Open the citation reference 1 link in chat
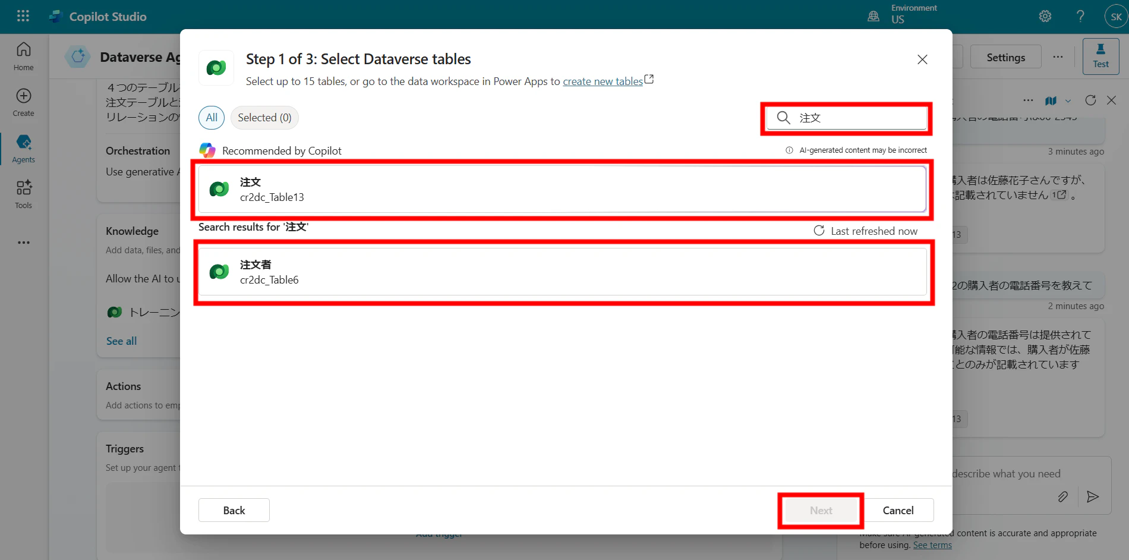This screenshot has height=560, width=1129. pyautogui.click(x=1059, y=195)
